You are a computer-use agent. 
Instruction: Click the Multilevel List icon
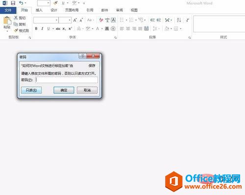[141, 20]
